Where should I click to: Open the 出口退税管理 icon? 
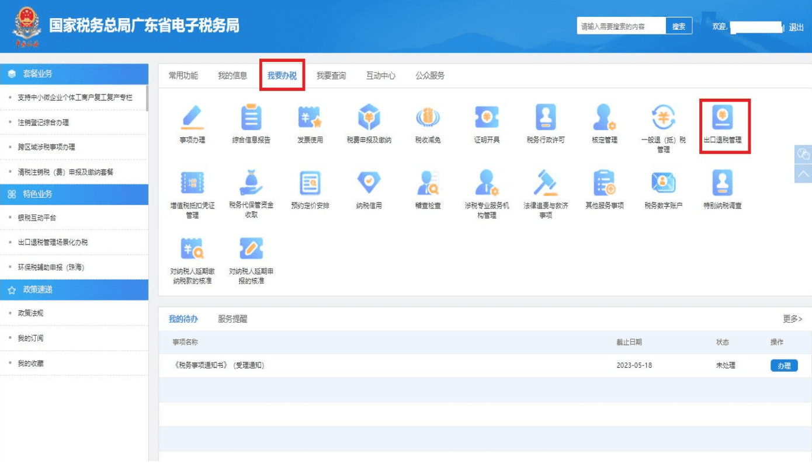[x=723, y=118]
